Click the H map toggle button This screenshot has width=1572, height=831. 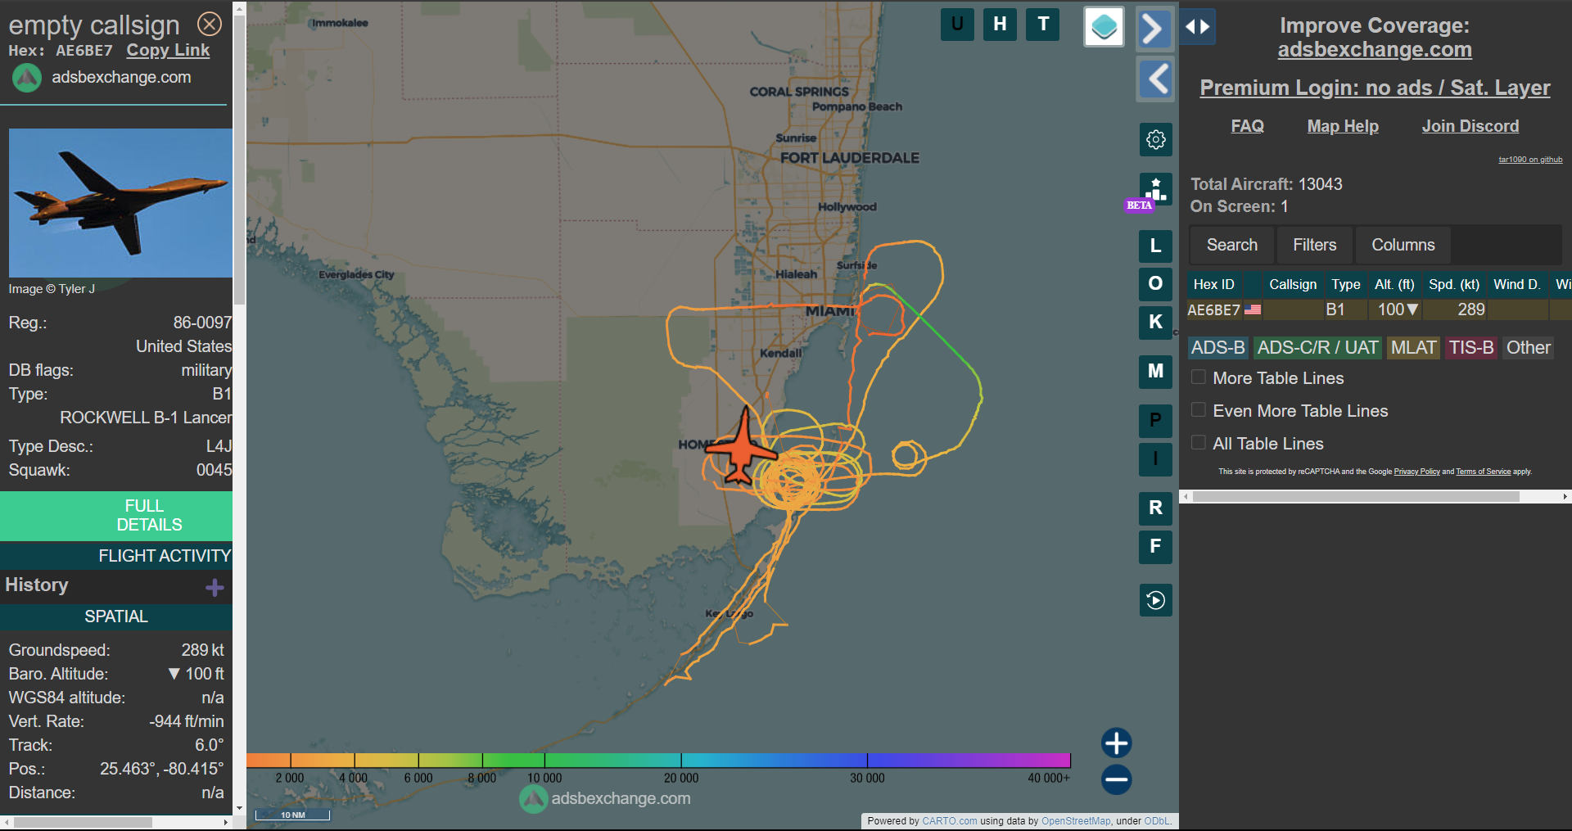pyautogui.click(x=1000, y=25)
